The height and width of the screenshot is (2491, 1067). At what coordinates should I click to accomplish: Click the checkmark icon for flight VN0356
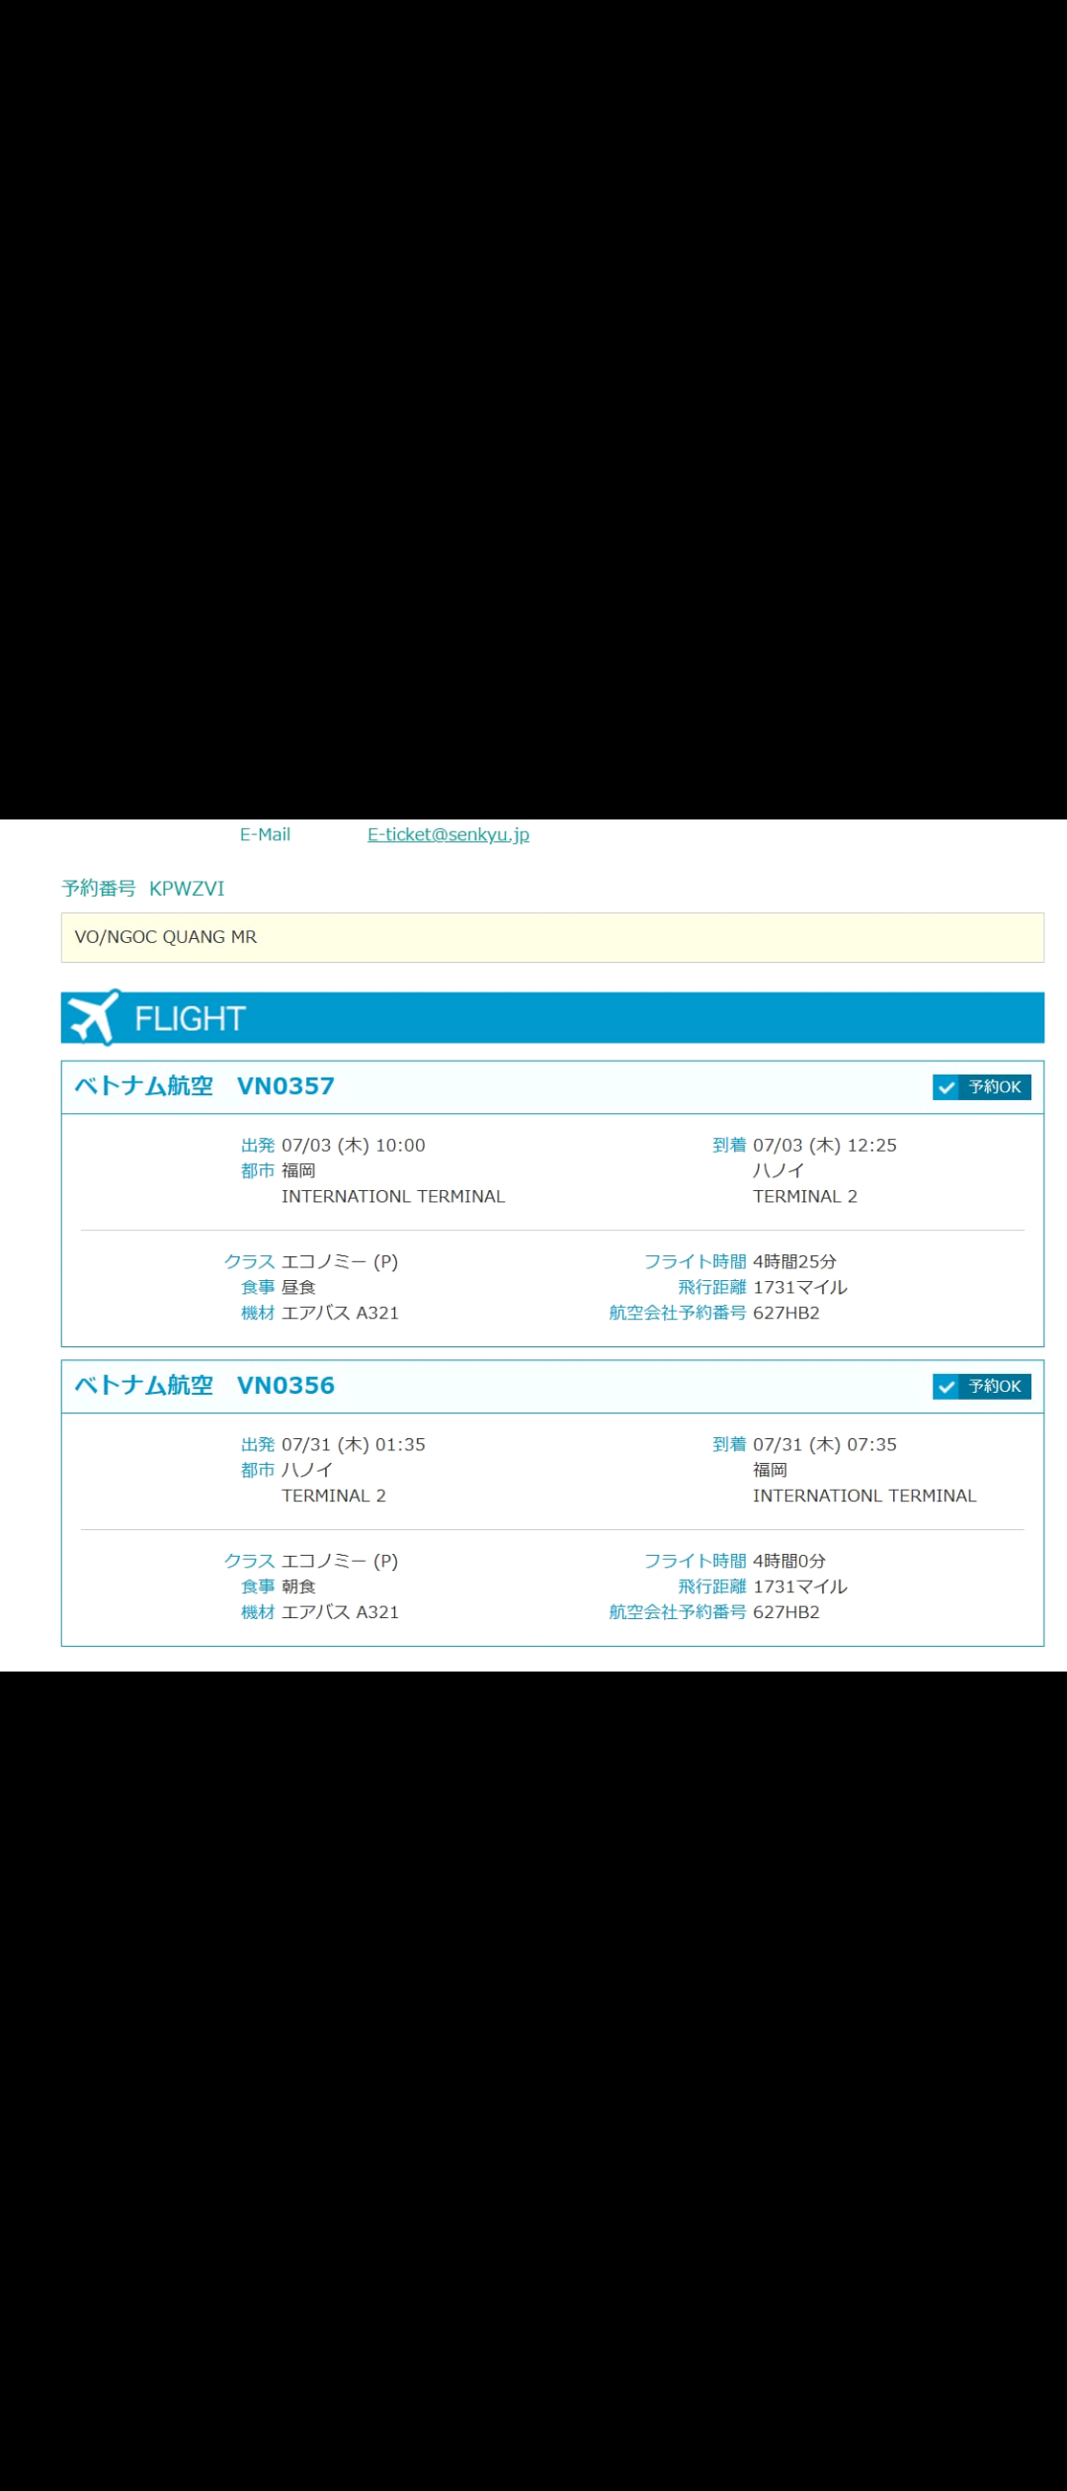tap(946, 1387)
